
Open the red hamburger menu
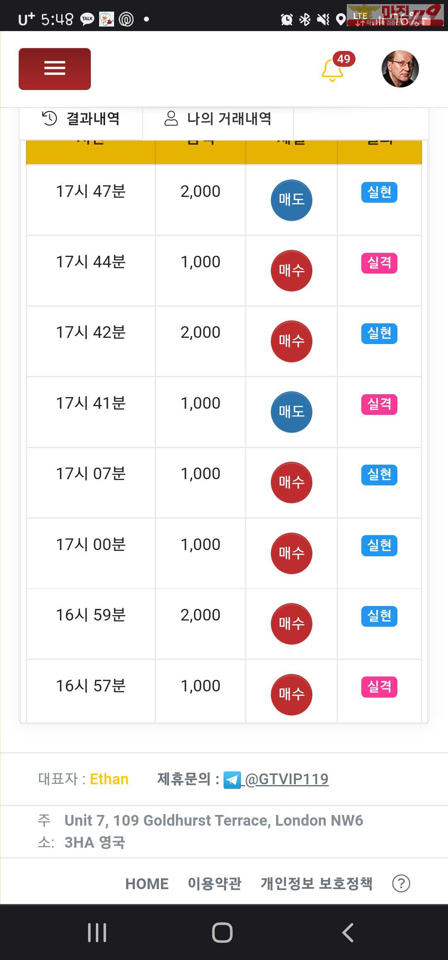(x=55, y=69)
